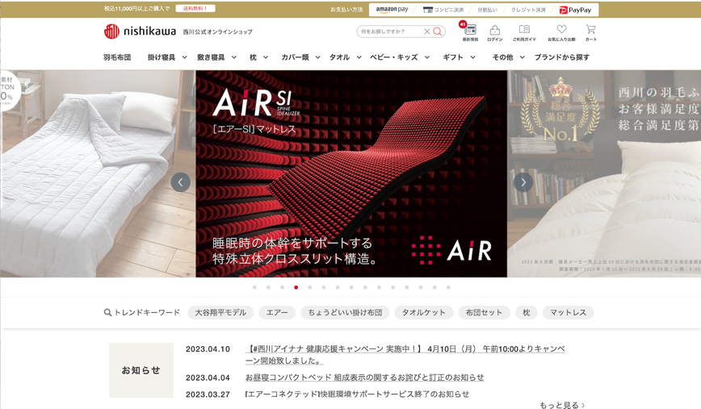Expand the 敷き寝具 dropdown chevron
Screen dimensions: 701x409
coord(234,57)
